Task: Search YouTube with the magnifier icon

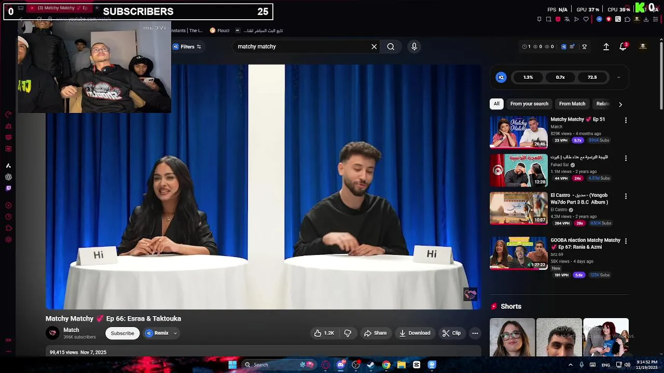Action: click(x=391, y=47)
